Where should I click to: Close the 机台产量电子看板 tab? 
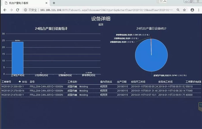pos(46,3)
